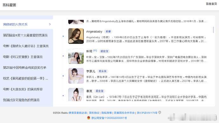The height and width of the screenshot is (123, 219).
Task: Click the 前女友 tag beside 叶珂
Action: (x=104, y=51)
